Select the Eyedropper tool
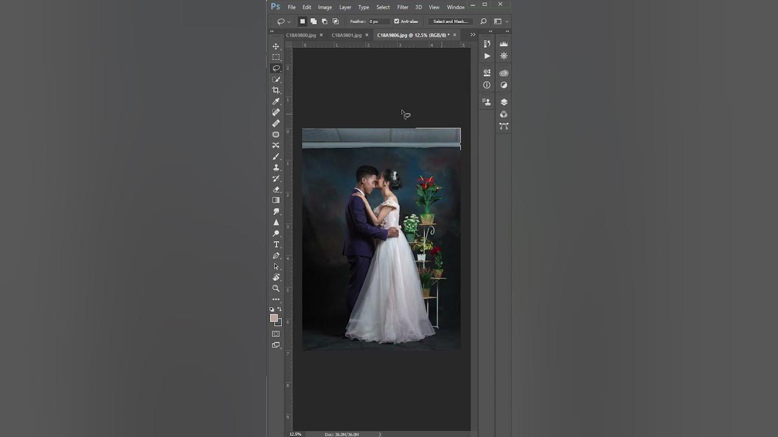Image resolution: width=778 pixels, height=437 pixels. point(276,101)
